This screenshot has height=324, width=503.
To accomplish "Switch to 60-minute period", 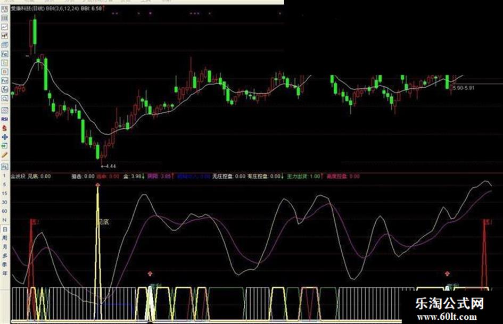I will [x=4, y=211].
